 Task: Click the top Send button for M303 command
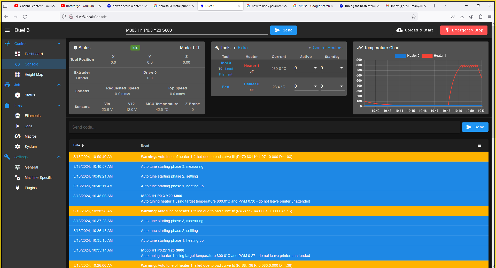[x=283, y=30]
